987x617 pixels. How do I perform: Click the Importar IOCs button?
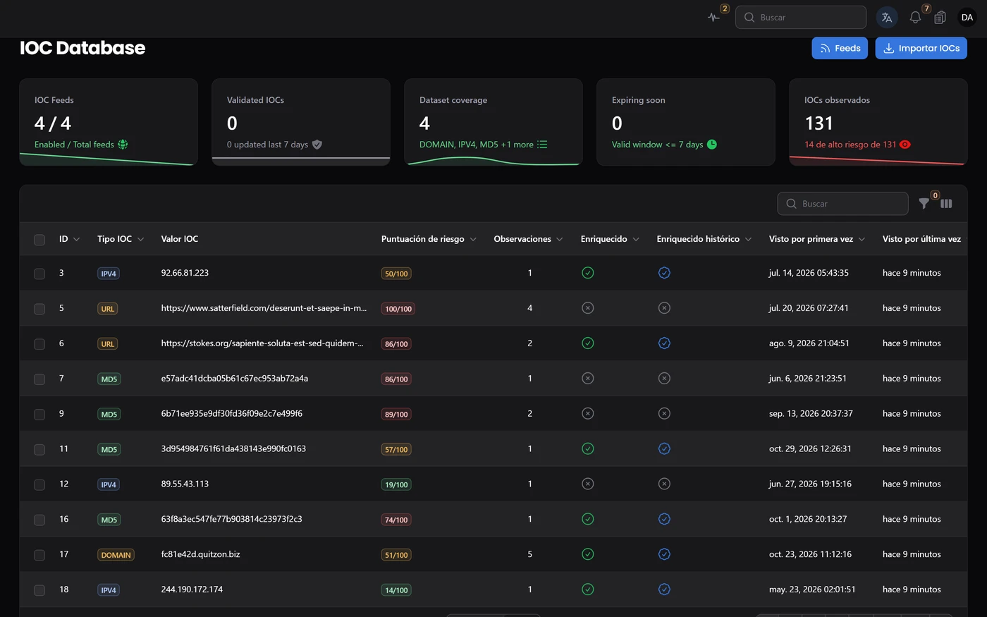(x=921, y=48)
